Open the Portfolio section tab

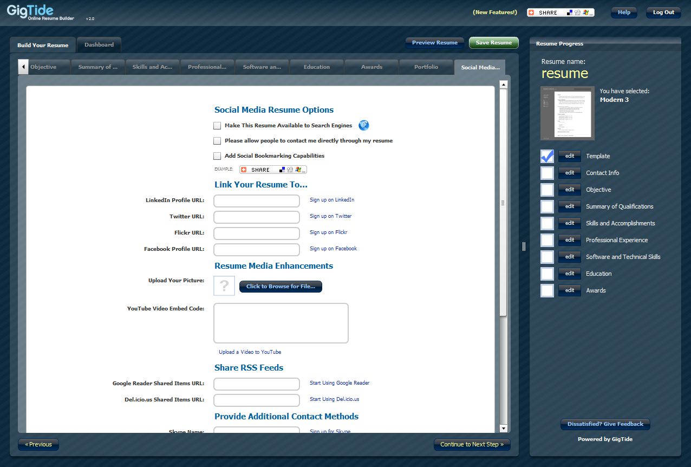point(426,67)
